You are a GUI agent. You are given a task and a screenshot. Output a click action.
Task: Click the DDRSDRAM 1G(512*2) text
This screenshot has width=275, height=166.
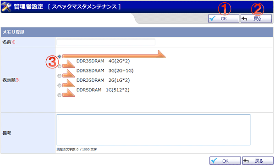point(103,90)
